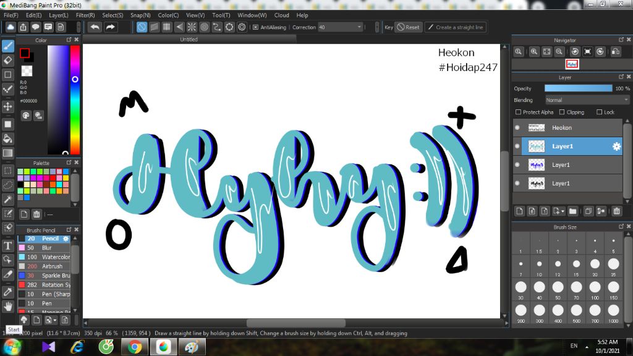The height and width of the screenshot is (356, 633).
Task: Open the Filter menu
Action: [86, 15]
